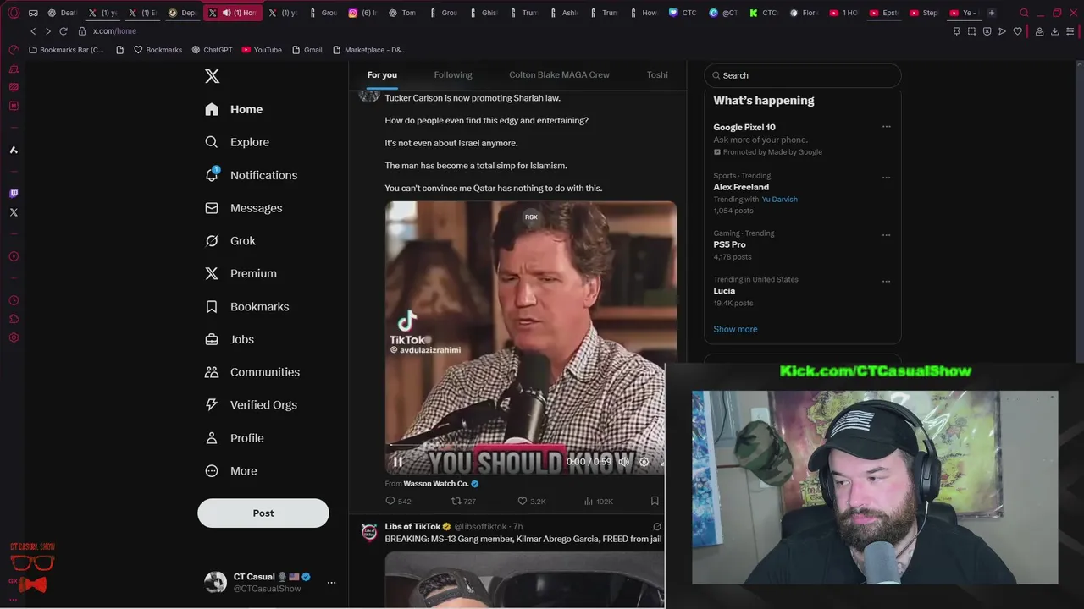Switch to Instagram browser tab
This screenshot has height=609, width=1084.
[x=362, y=13]
